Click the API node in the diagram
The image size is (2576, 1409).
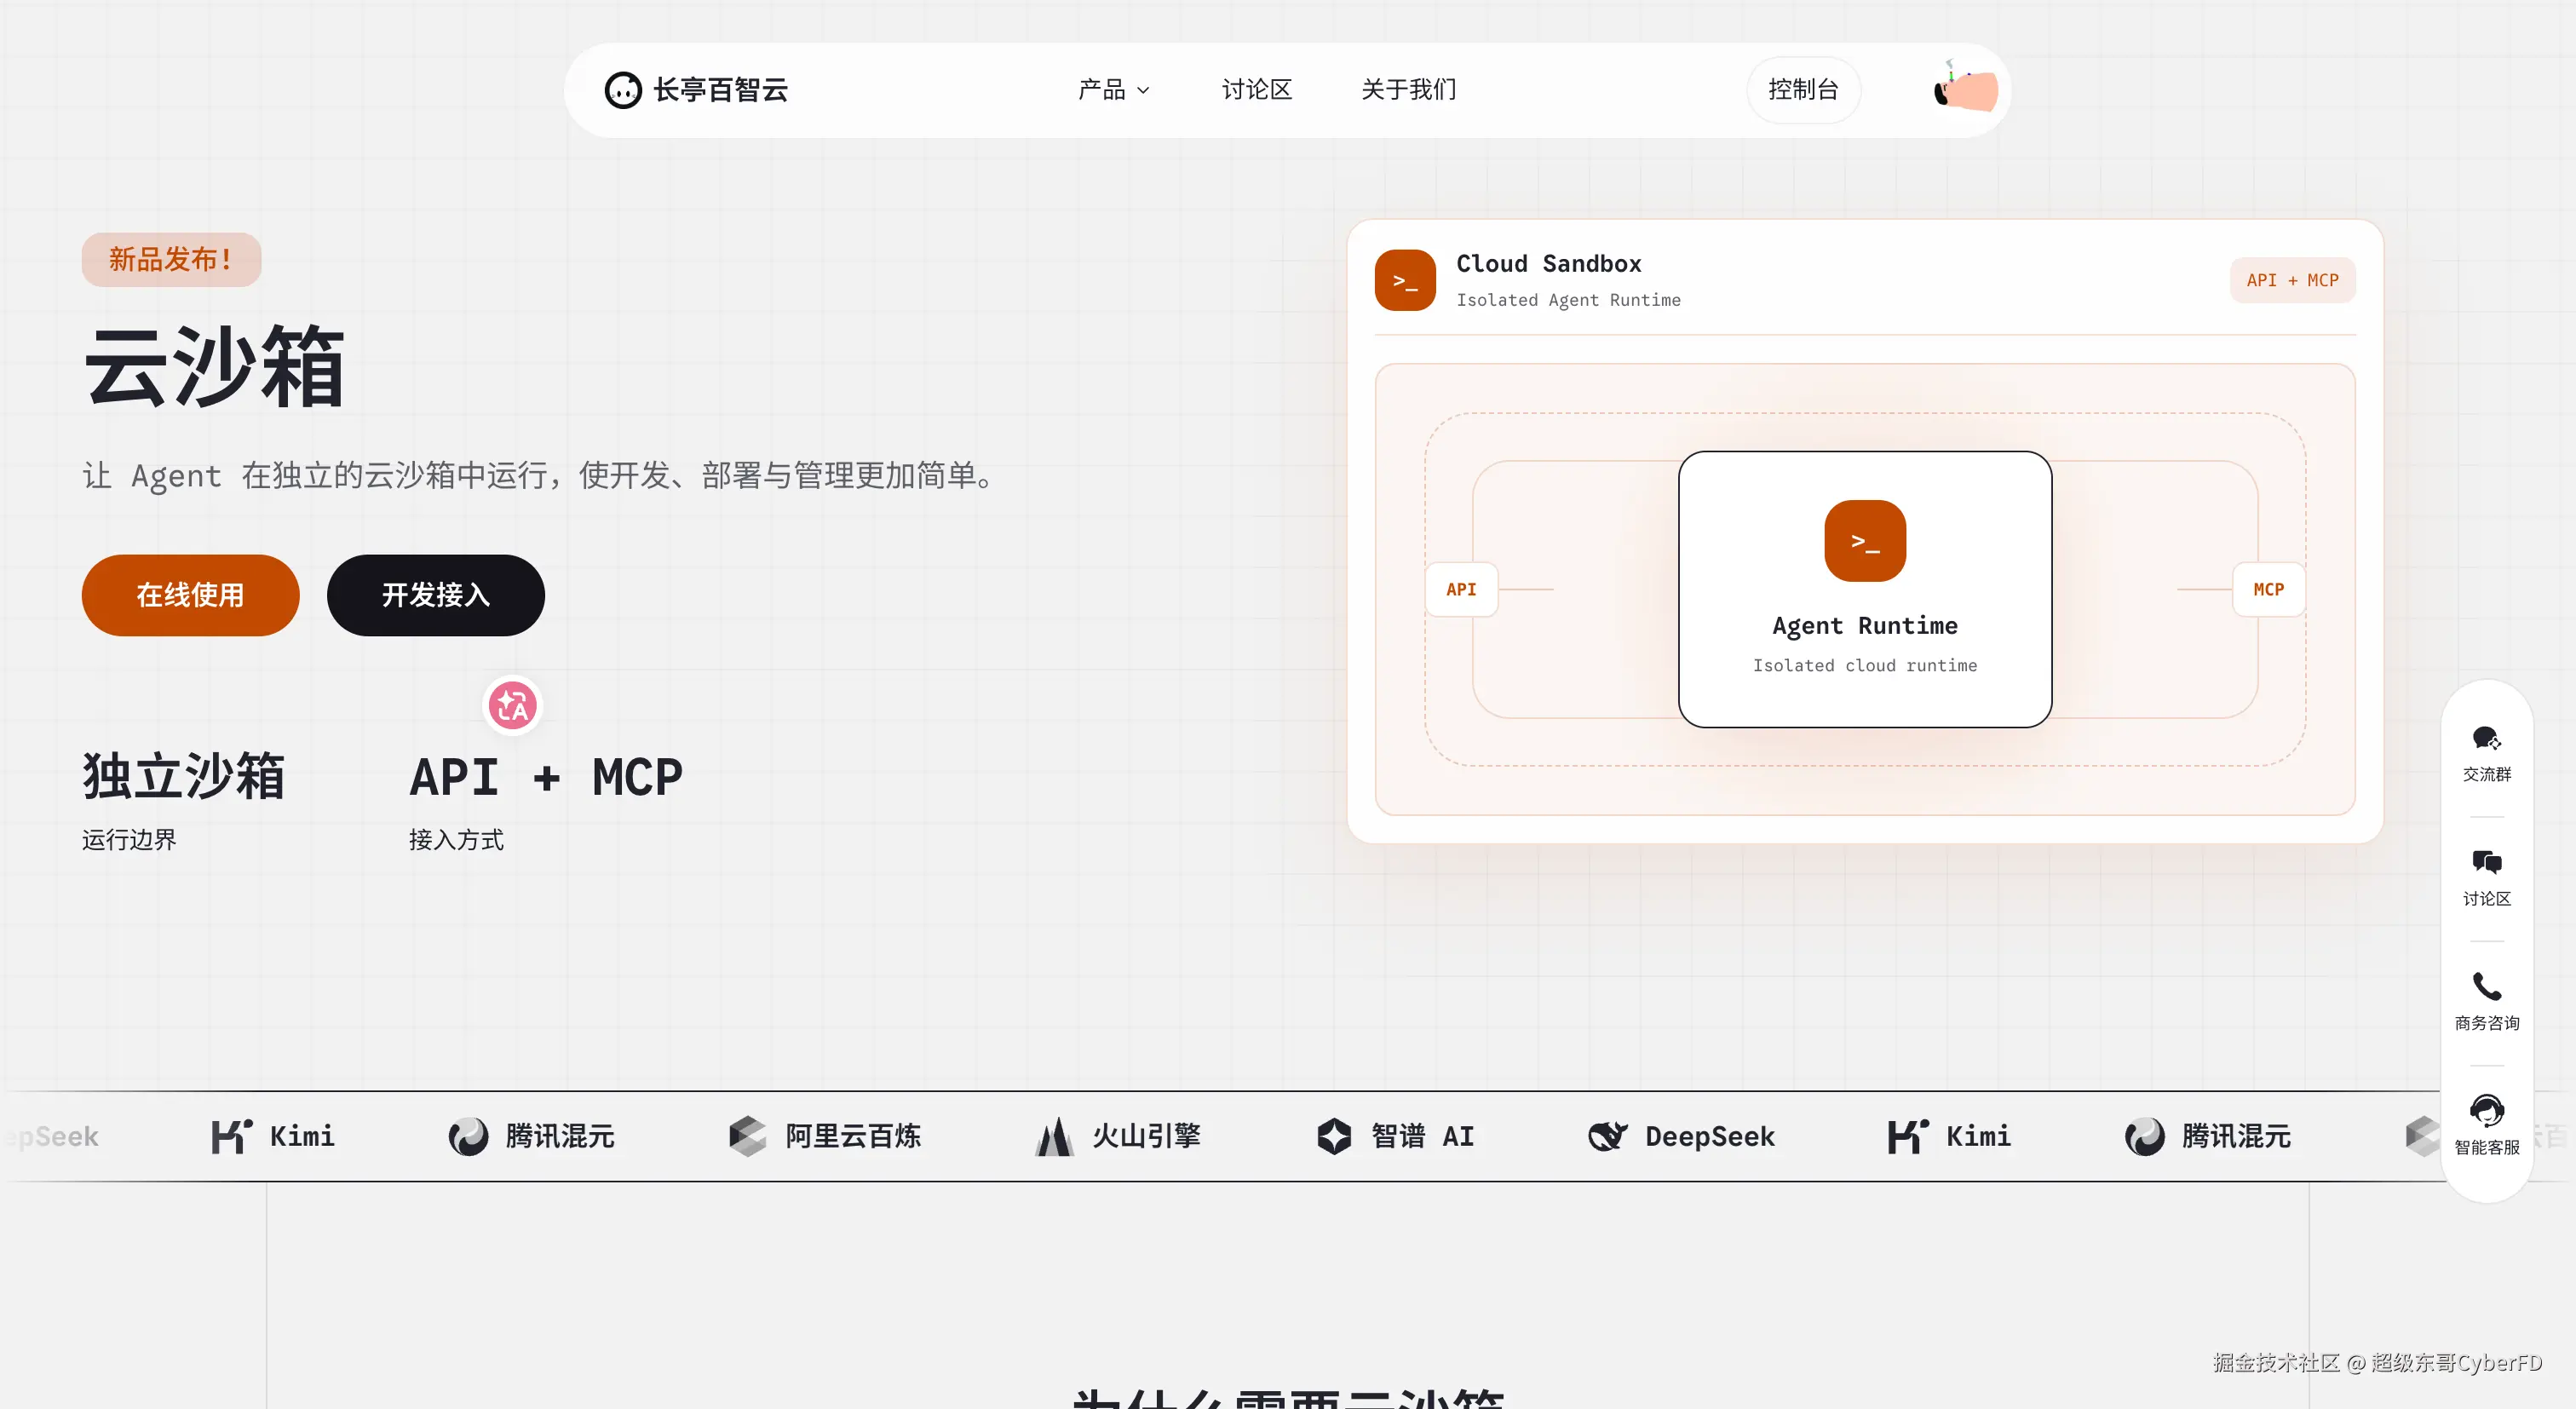(1461, 589)
